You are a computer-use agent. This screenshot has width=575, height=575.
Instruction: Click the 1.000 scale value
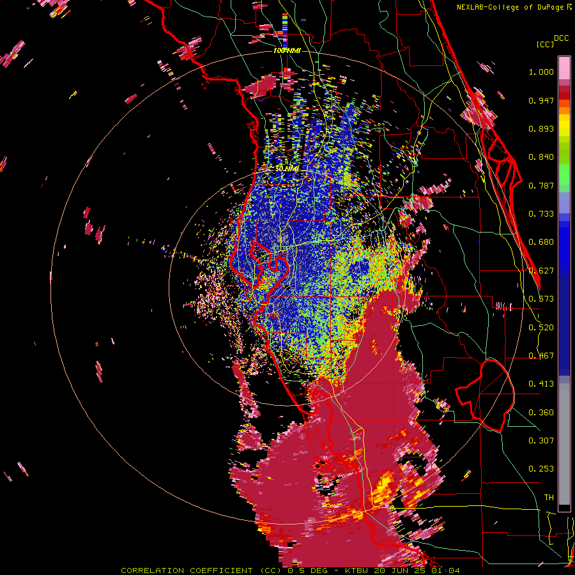pos(541,72)
